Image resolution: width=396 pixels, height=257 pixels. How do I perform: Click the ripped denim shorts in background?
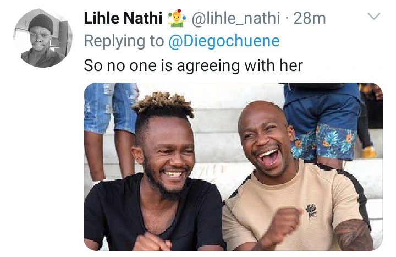point(111,107)
